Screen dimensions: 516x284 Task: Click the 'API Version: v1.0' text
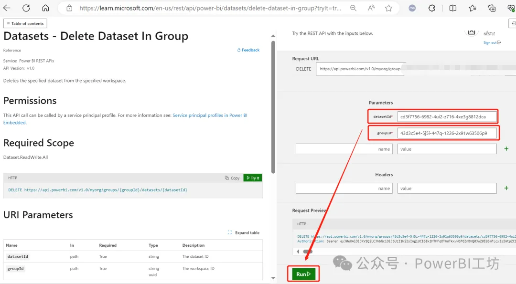(x=19, y=68)
